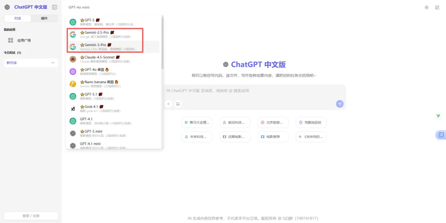Click the 我的应用 section label
446x223 pixels.
9,30
